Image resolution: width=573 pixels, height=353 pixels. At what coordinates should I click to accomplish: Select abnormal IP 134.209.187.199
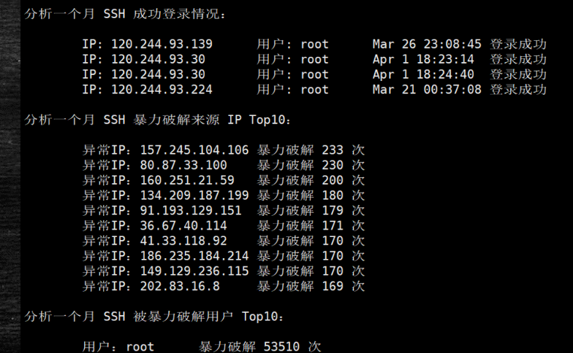pos(194,195)
